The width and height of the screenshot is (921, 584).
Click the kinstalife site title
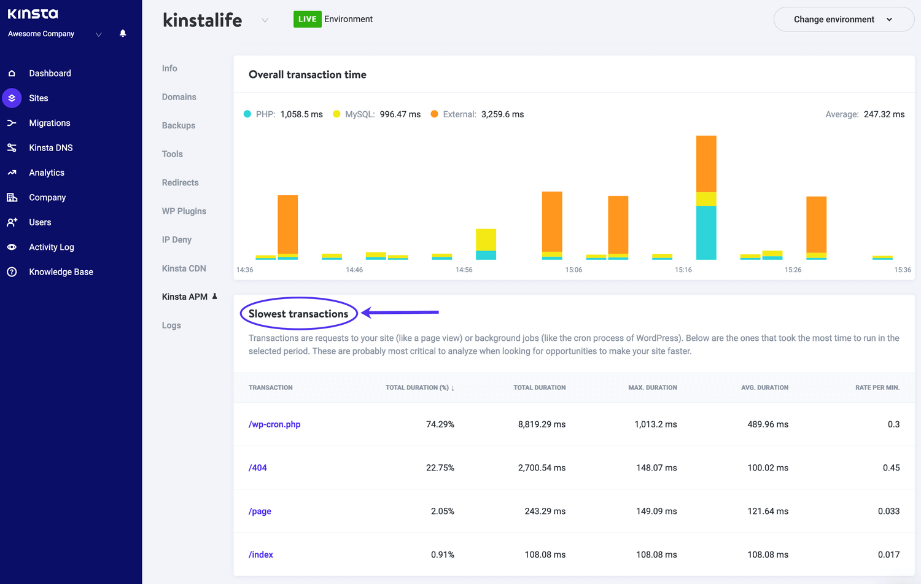tap(203, 20)
